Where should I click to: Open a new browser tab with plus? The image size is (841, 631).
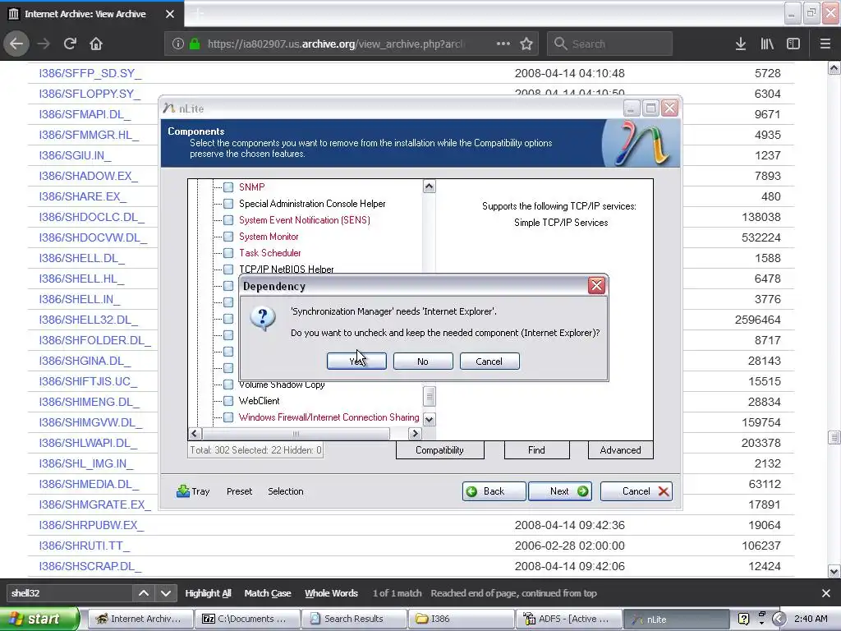pos(199,14)
